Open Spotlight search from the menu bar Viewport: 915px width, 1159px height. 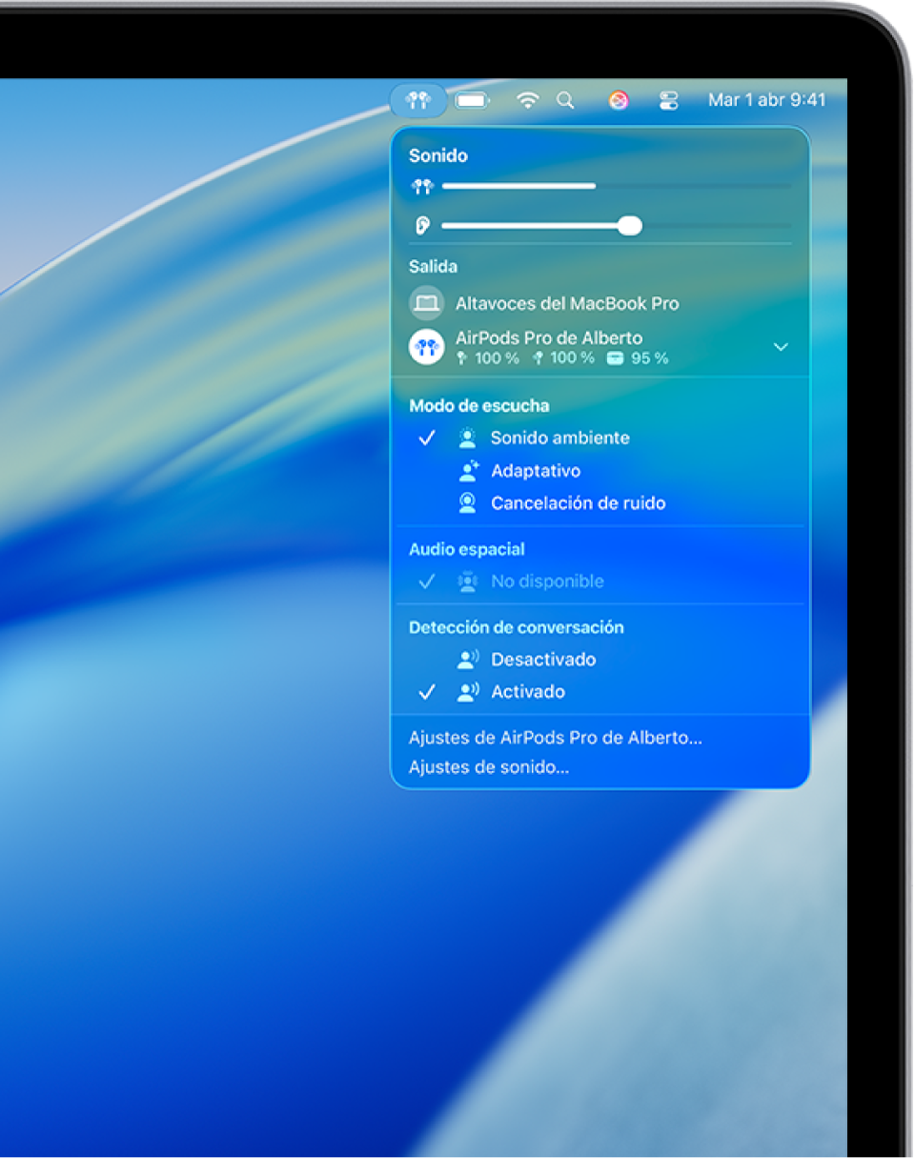click(566, 100)
